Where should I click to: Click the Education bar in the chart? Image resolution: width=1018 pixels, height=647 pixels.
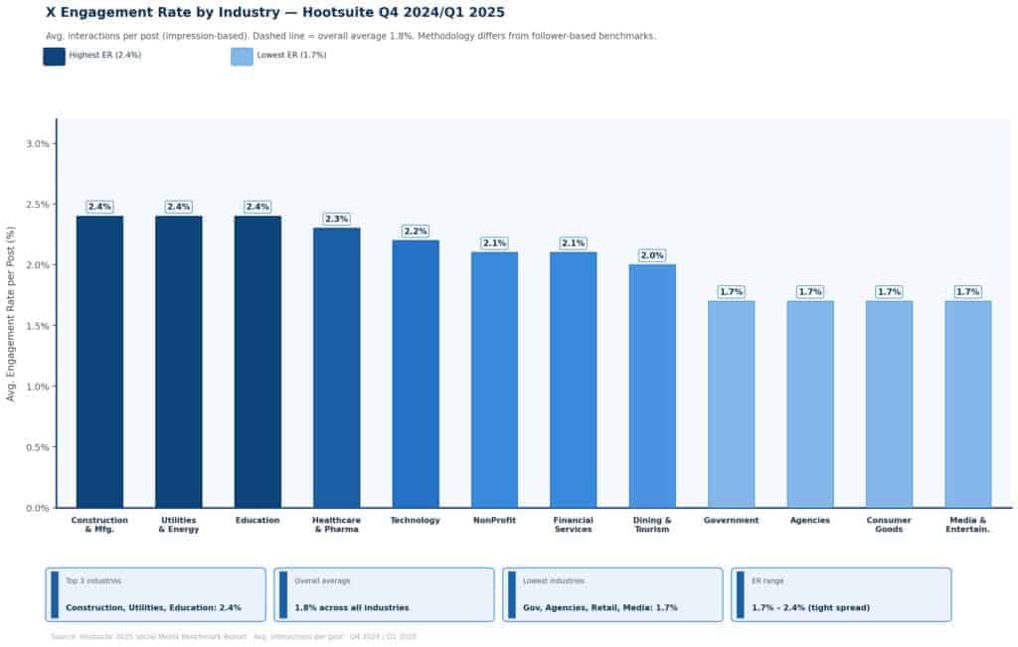pyautogui.click(x=257, y=362)
